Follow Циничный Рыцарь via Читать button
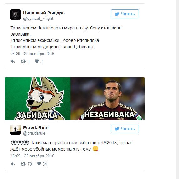This screenshot has height=179, width=179. [125, 14]
